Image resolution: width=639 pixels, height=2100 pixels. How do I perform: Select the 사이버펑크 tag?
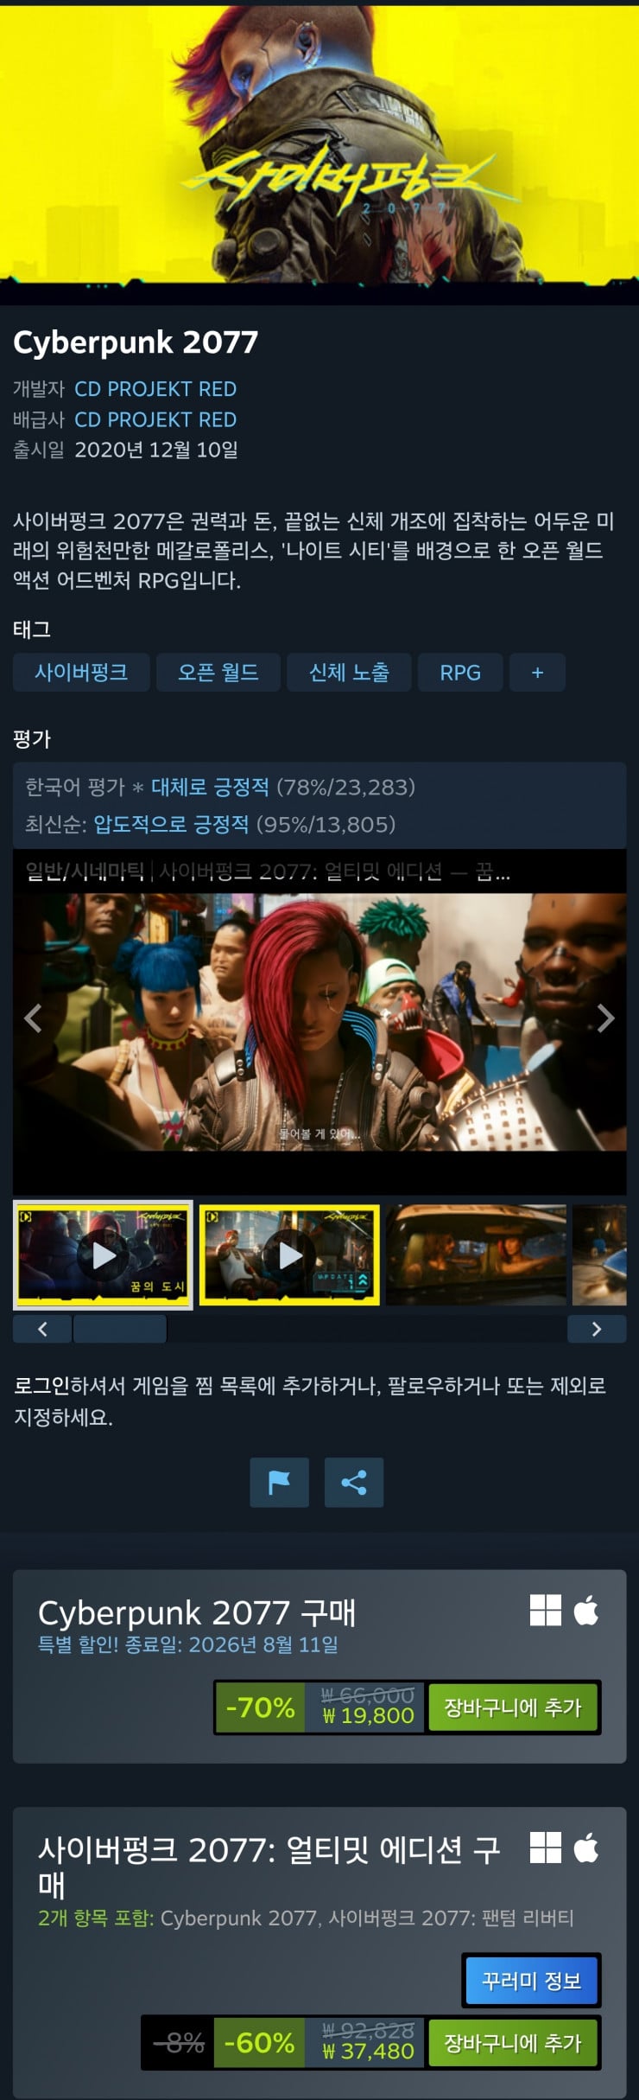pos(81,673)
